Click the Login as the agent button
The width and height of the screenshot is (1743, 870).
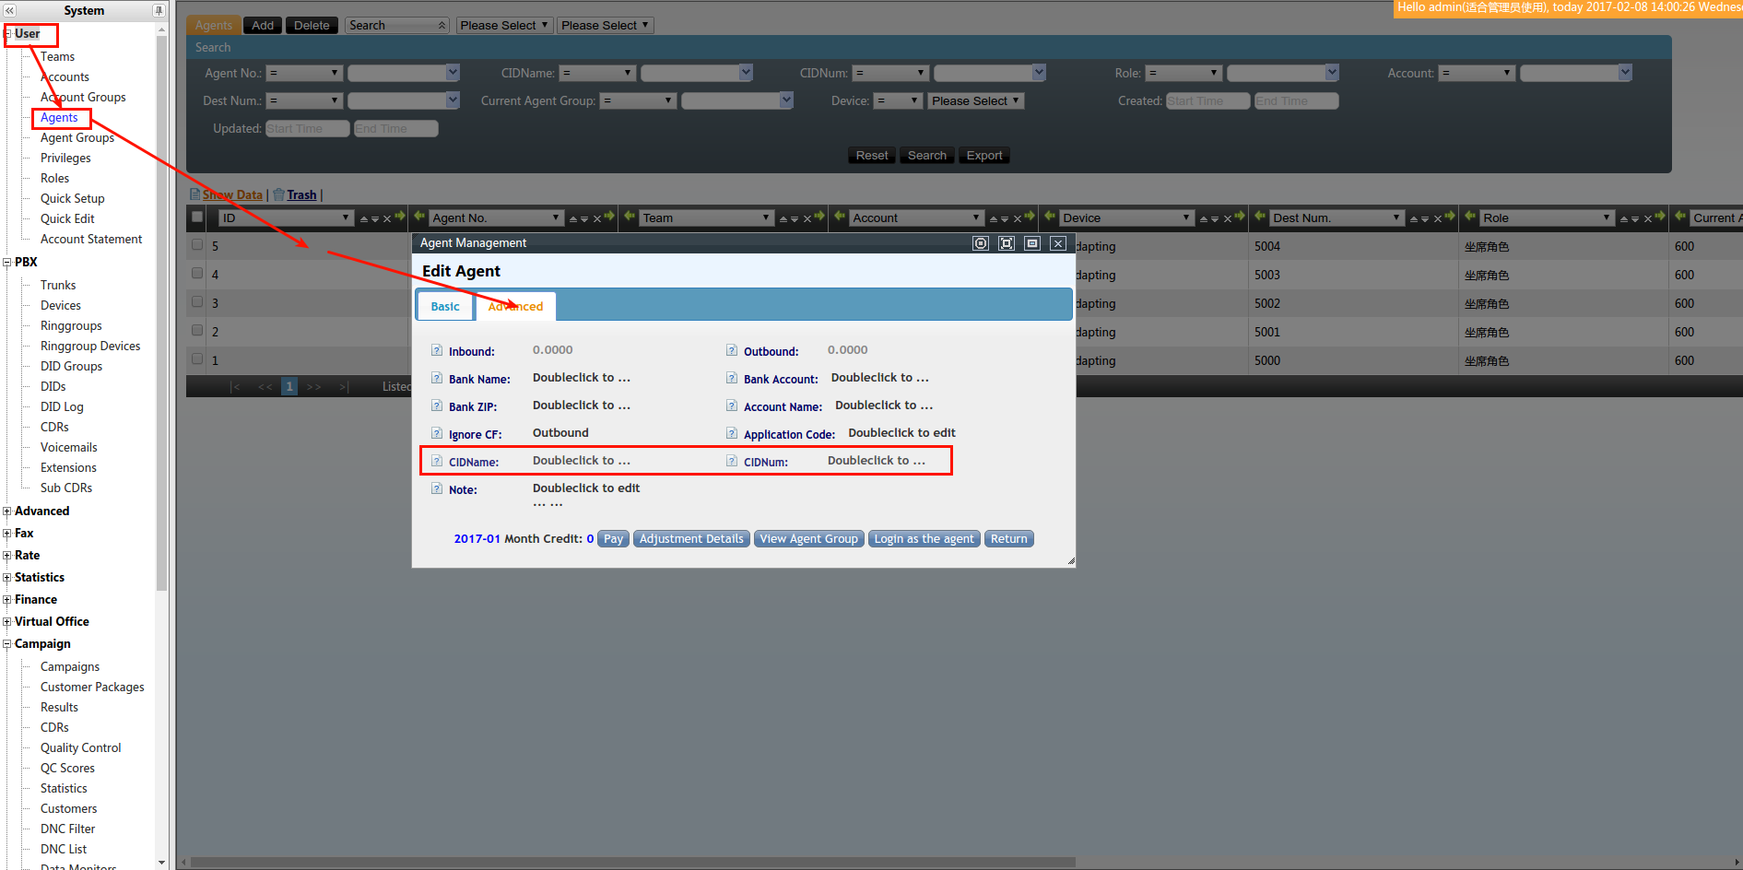924,539
